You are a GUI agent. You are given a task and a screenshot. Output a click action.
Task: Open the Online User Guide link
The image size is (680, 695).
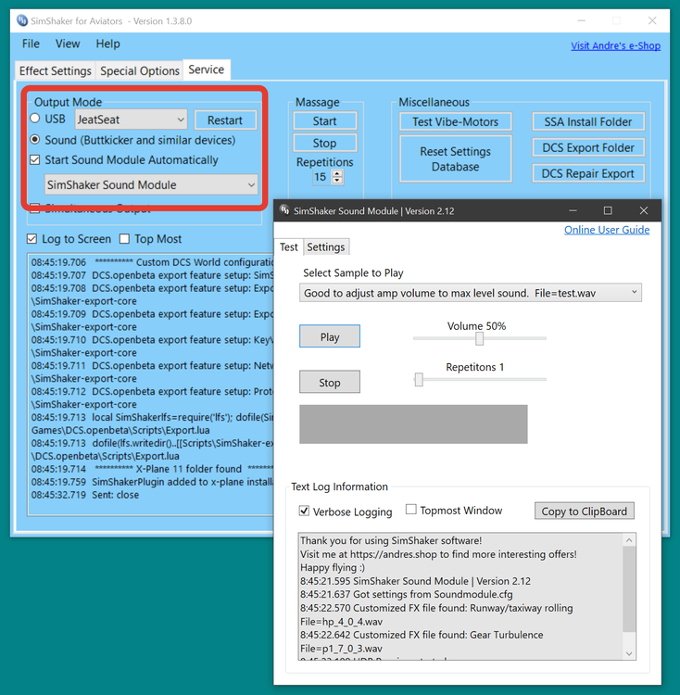click(x=607, y=230)
